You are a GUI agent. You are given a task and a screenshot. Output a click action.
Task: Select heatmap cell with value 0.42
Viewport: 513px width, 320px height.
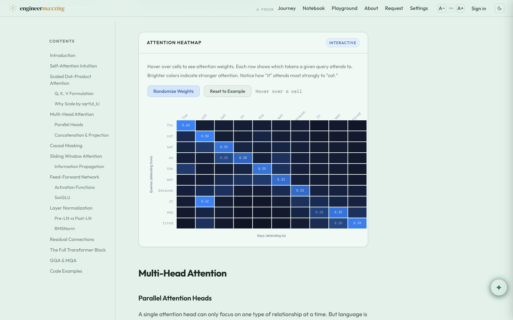(205, 202)
